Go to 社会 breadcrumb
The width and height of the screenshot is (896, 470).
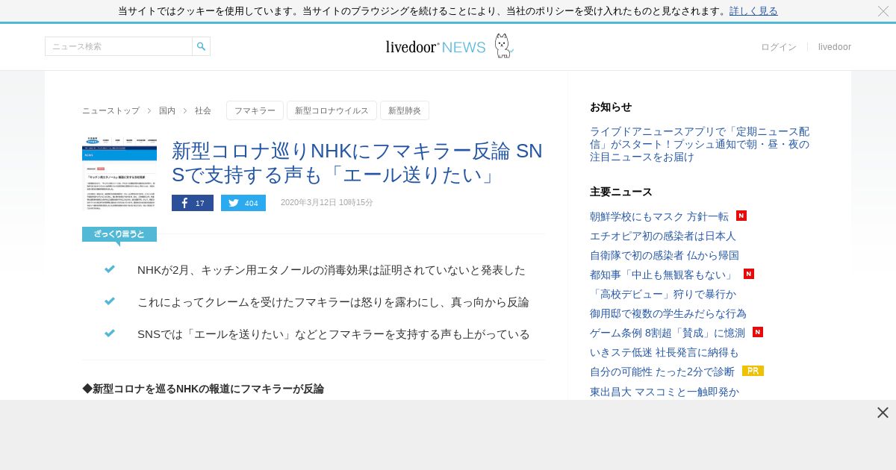click(x=203, y=110)
